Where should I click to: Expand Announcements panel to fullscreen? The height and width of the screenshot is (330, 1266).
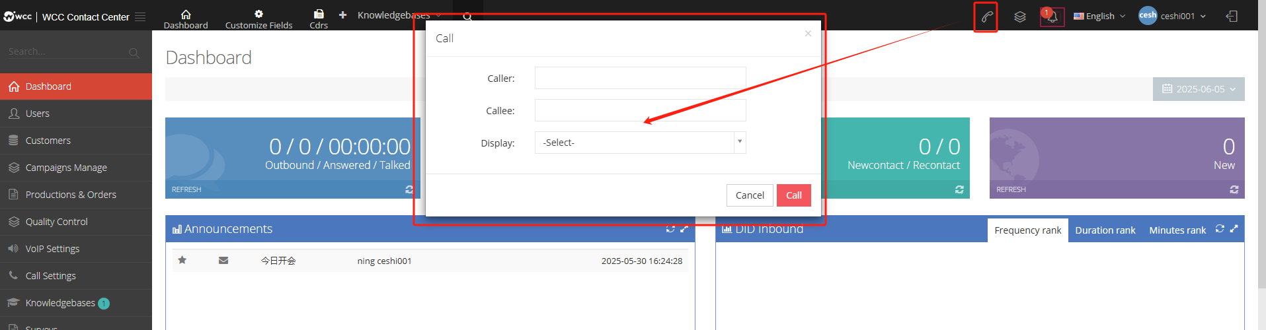pos(684,229)
